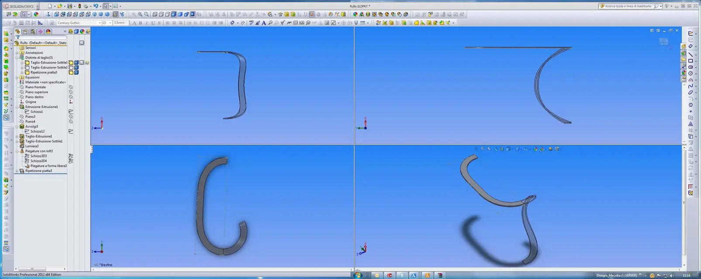The width and height of the screenshot is (701, 279).
Task: Click the Rebuild traffic light icon
Action: 79,6
